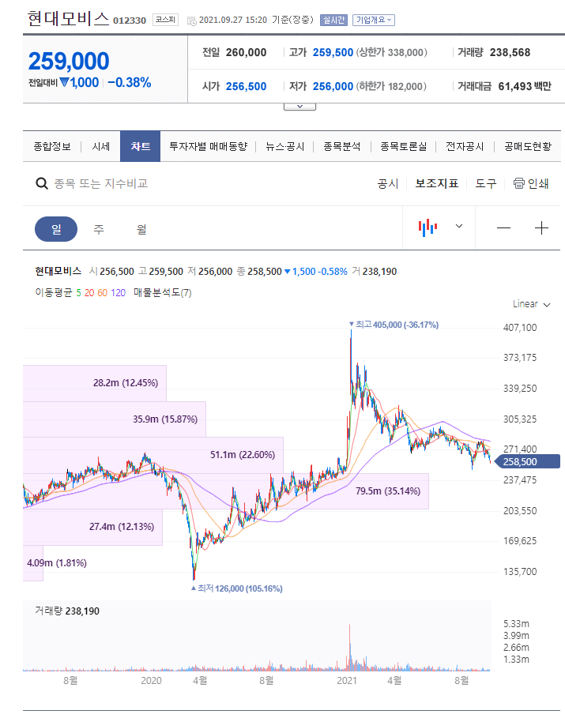The height and width of the screenshot is (718, 565).
Task: Click the 120-day moving average label
Action: [x=119, y=293]
